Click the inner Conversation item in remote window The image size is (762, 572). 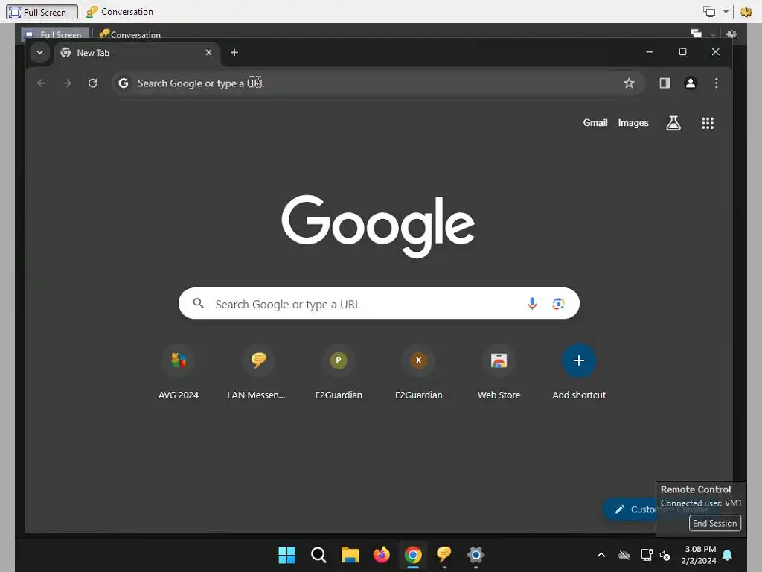[129, 34]
